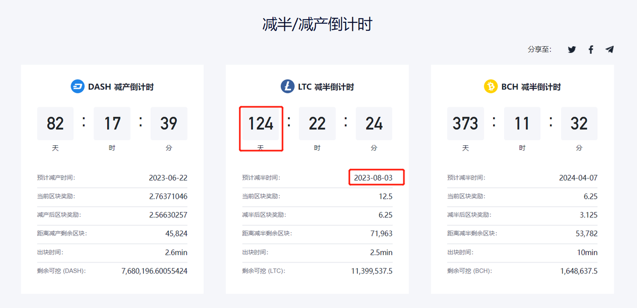Viewport: 637px width, 308px height.
Task: Select the page title 减半/减产倒计时
Action: [x=317, y=24]
